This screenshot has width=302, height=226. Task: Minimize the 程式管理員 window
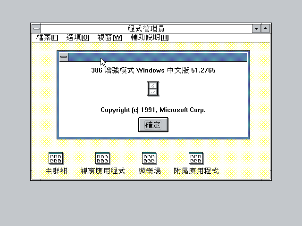tap(256, 29)
